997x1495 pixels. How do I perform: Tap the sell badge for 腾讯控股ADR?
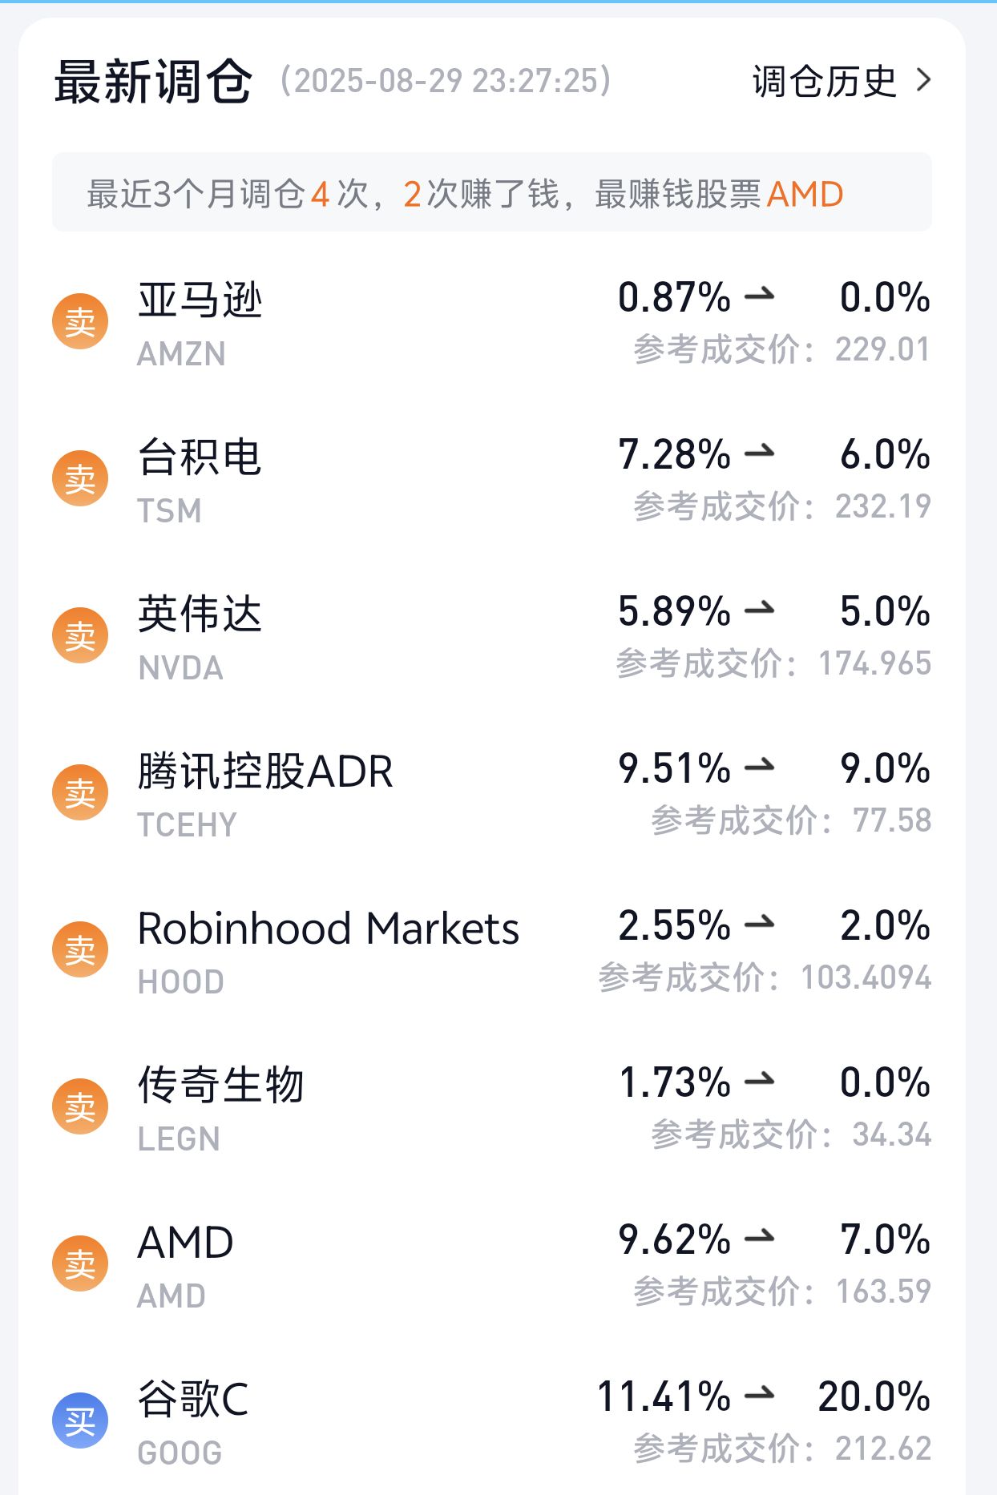[80, 793]
